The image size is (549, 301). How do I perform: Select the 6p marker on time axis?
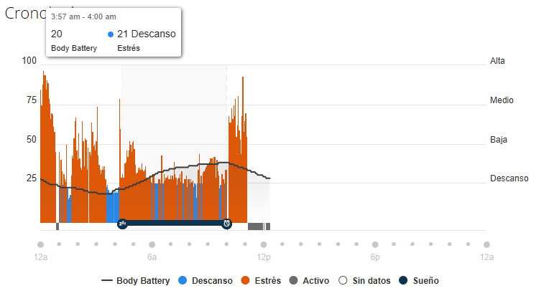coord(375,244)
